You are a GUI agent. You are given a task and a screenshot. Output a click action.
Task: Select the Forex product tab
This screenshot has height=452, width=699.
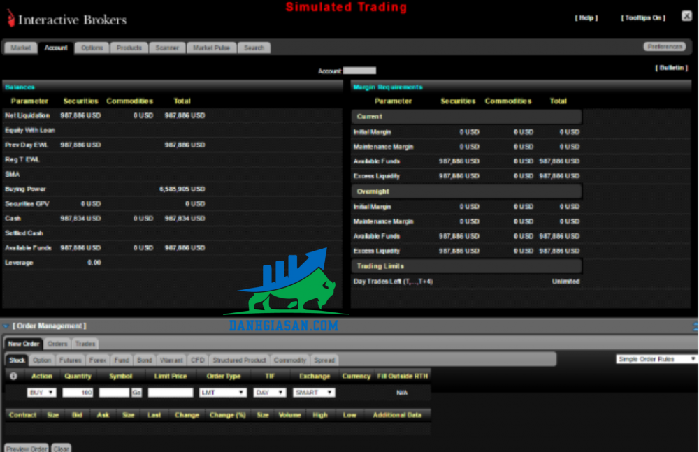click(97, 360)
